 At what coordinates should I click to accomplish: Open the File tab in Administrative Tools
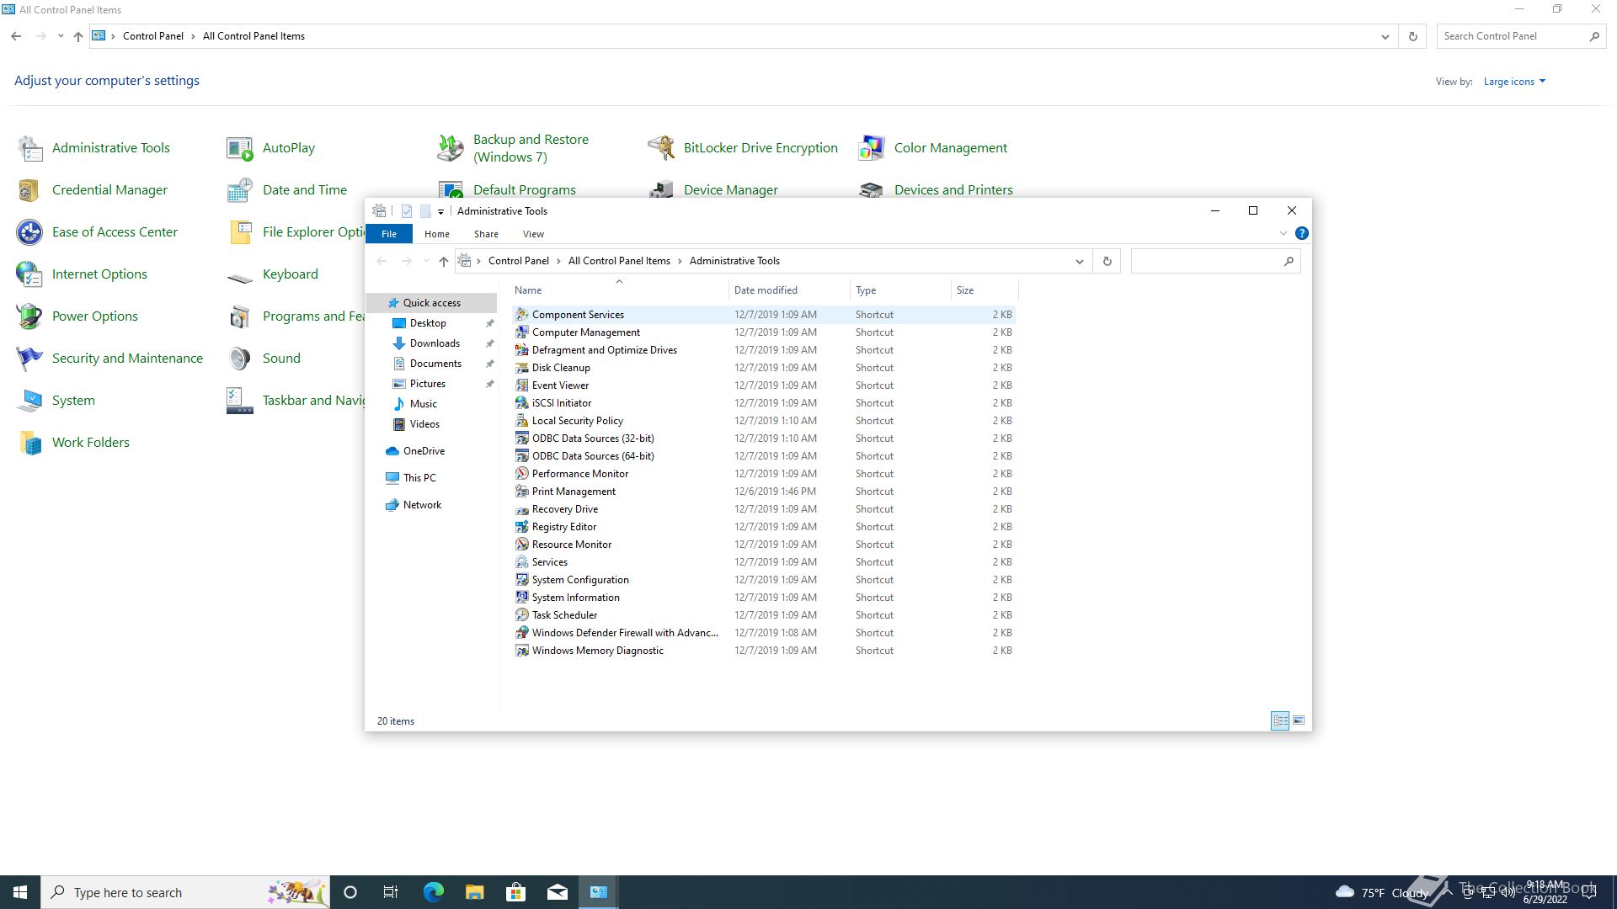click(x=389, y=234)
